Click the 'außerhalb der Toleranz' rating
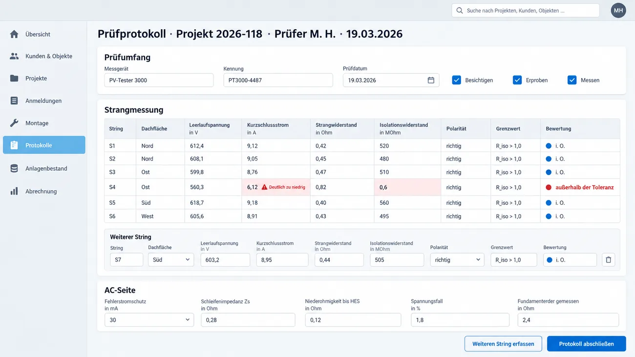 (584, 187)
